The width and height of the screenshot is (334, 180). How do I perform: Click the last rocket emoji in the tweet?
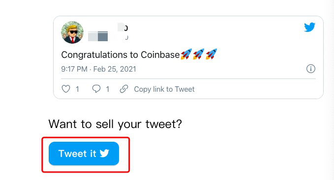(212, 54)
